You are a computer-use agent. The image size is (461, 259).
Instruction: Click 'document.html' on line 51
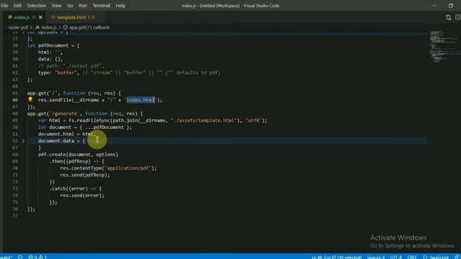56,135
